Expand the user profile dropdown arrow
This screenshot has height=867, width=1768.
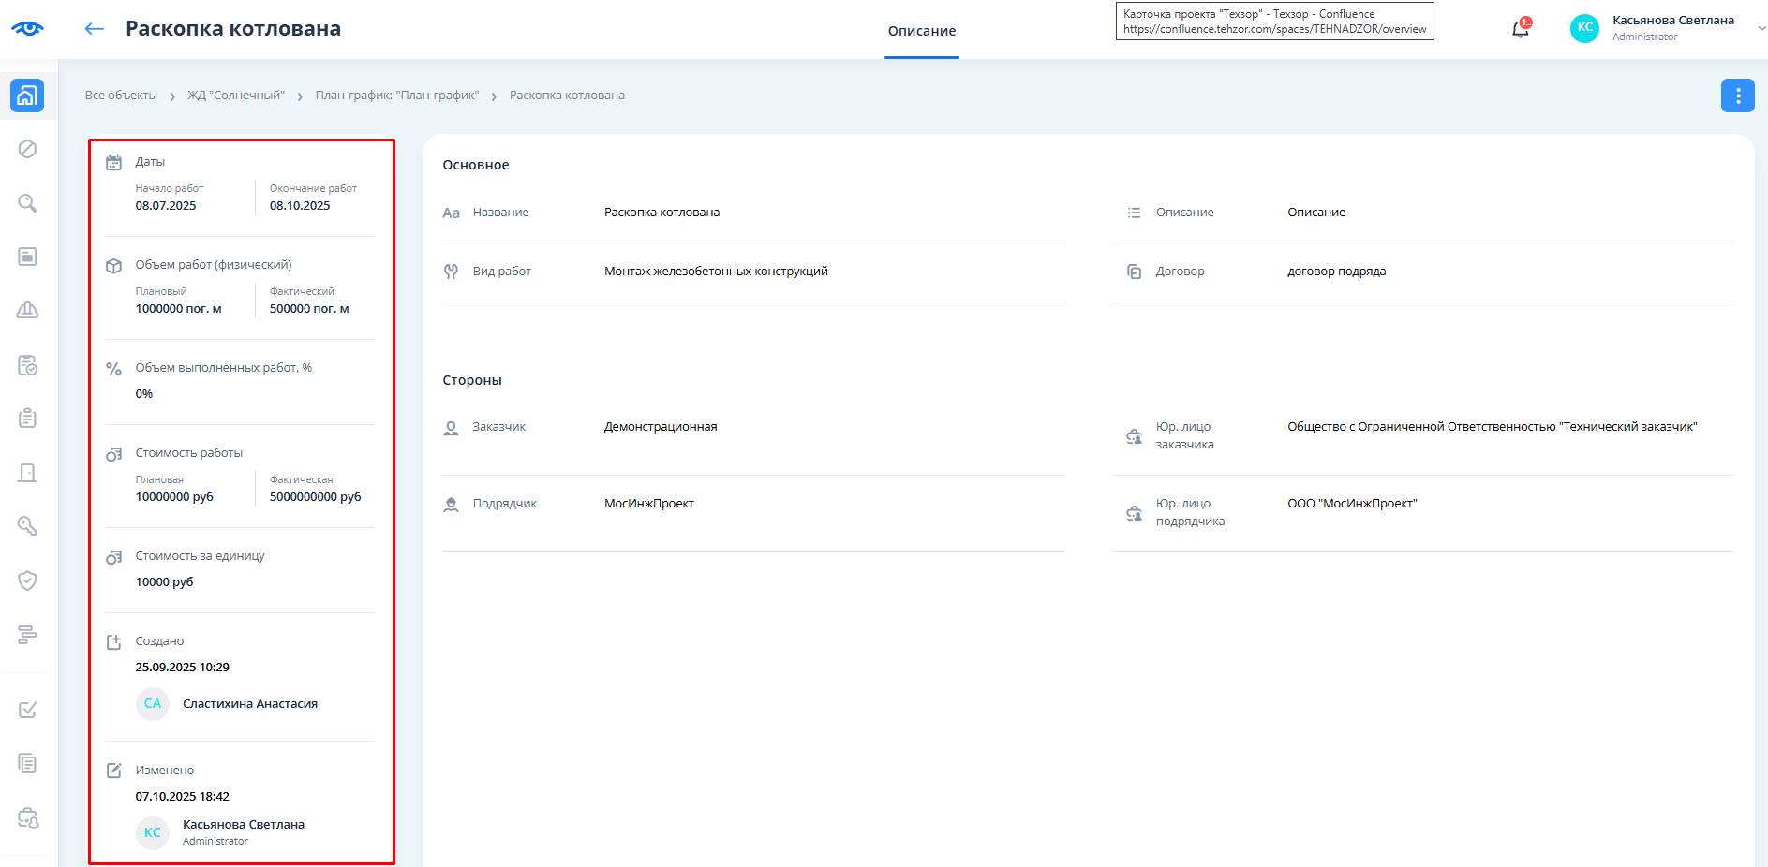pyautogui.click(x=1761, y=29)
